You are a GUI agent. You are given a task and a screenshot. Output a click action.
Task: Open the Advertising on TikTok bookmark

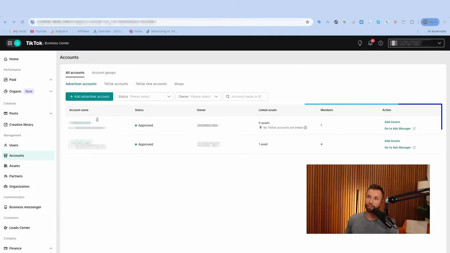[x=162, y=31]
